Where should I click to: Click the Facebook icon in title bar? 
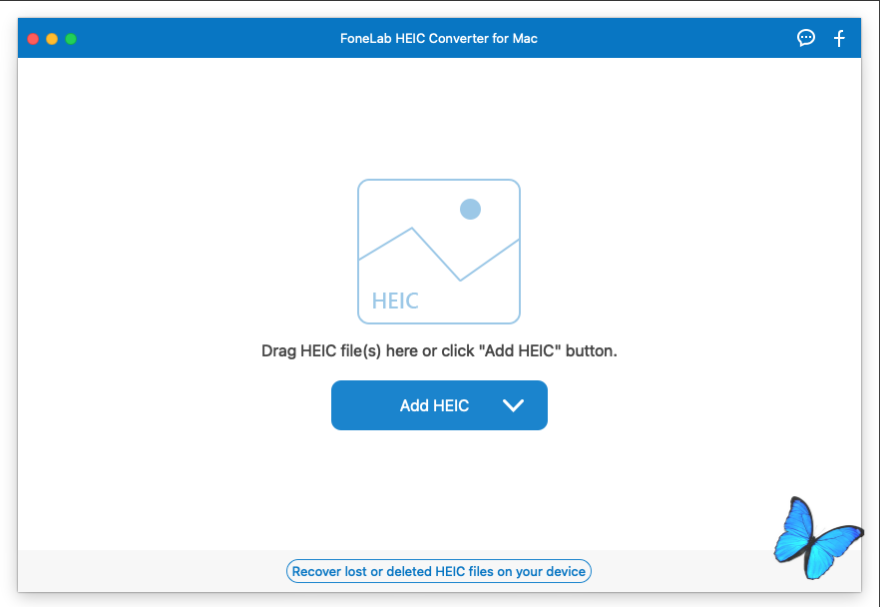(840, 38)
